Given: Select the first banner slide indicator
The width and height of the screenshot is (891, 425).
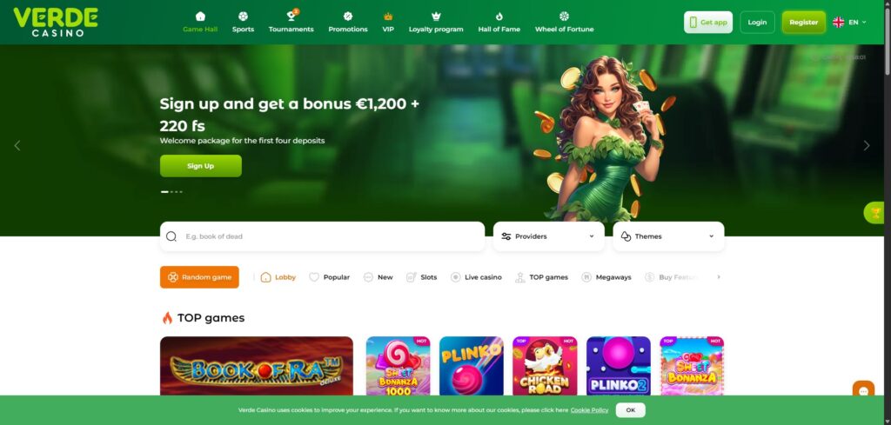Looking at the screenshot, I should [x=164, y=192].
